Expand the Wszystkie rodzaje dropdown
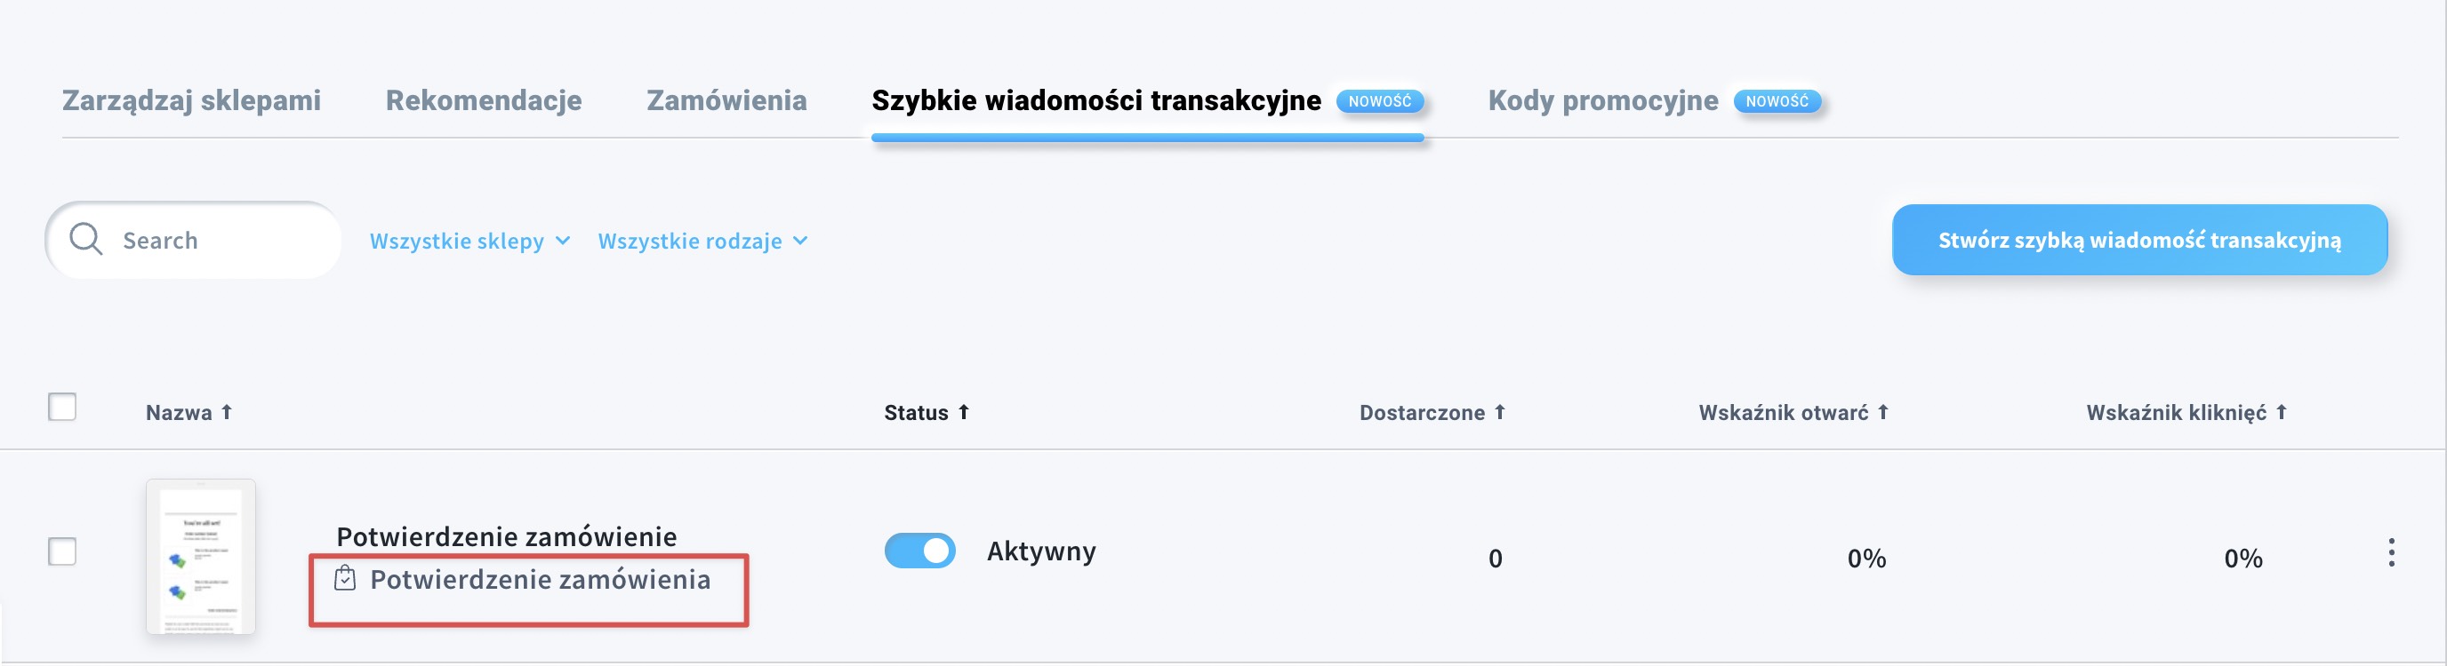This screenshot has width=2447, height=666. point(703,241)
